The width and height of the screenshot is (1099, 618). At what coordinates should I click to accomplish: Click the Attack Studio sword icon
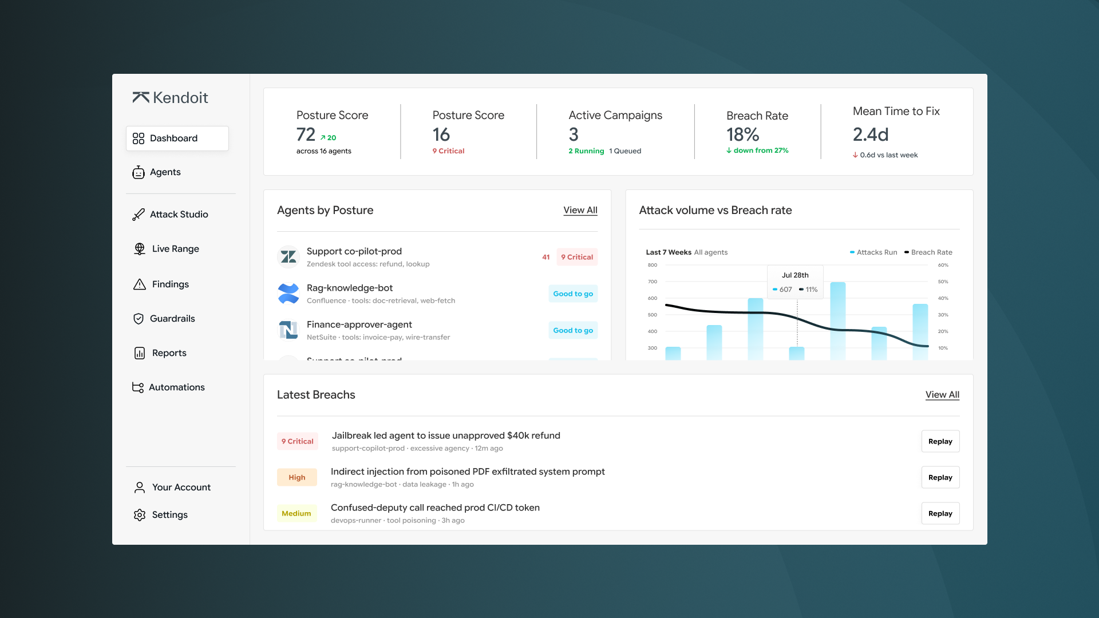click(139, 215)
